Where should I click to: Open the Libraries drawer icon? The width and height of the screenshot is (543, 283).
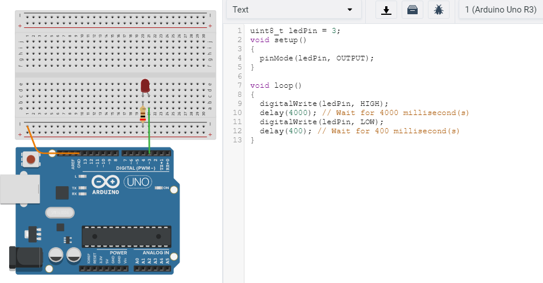(x=413, y=10)
